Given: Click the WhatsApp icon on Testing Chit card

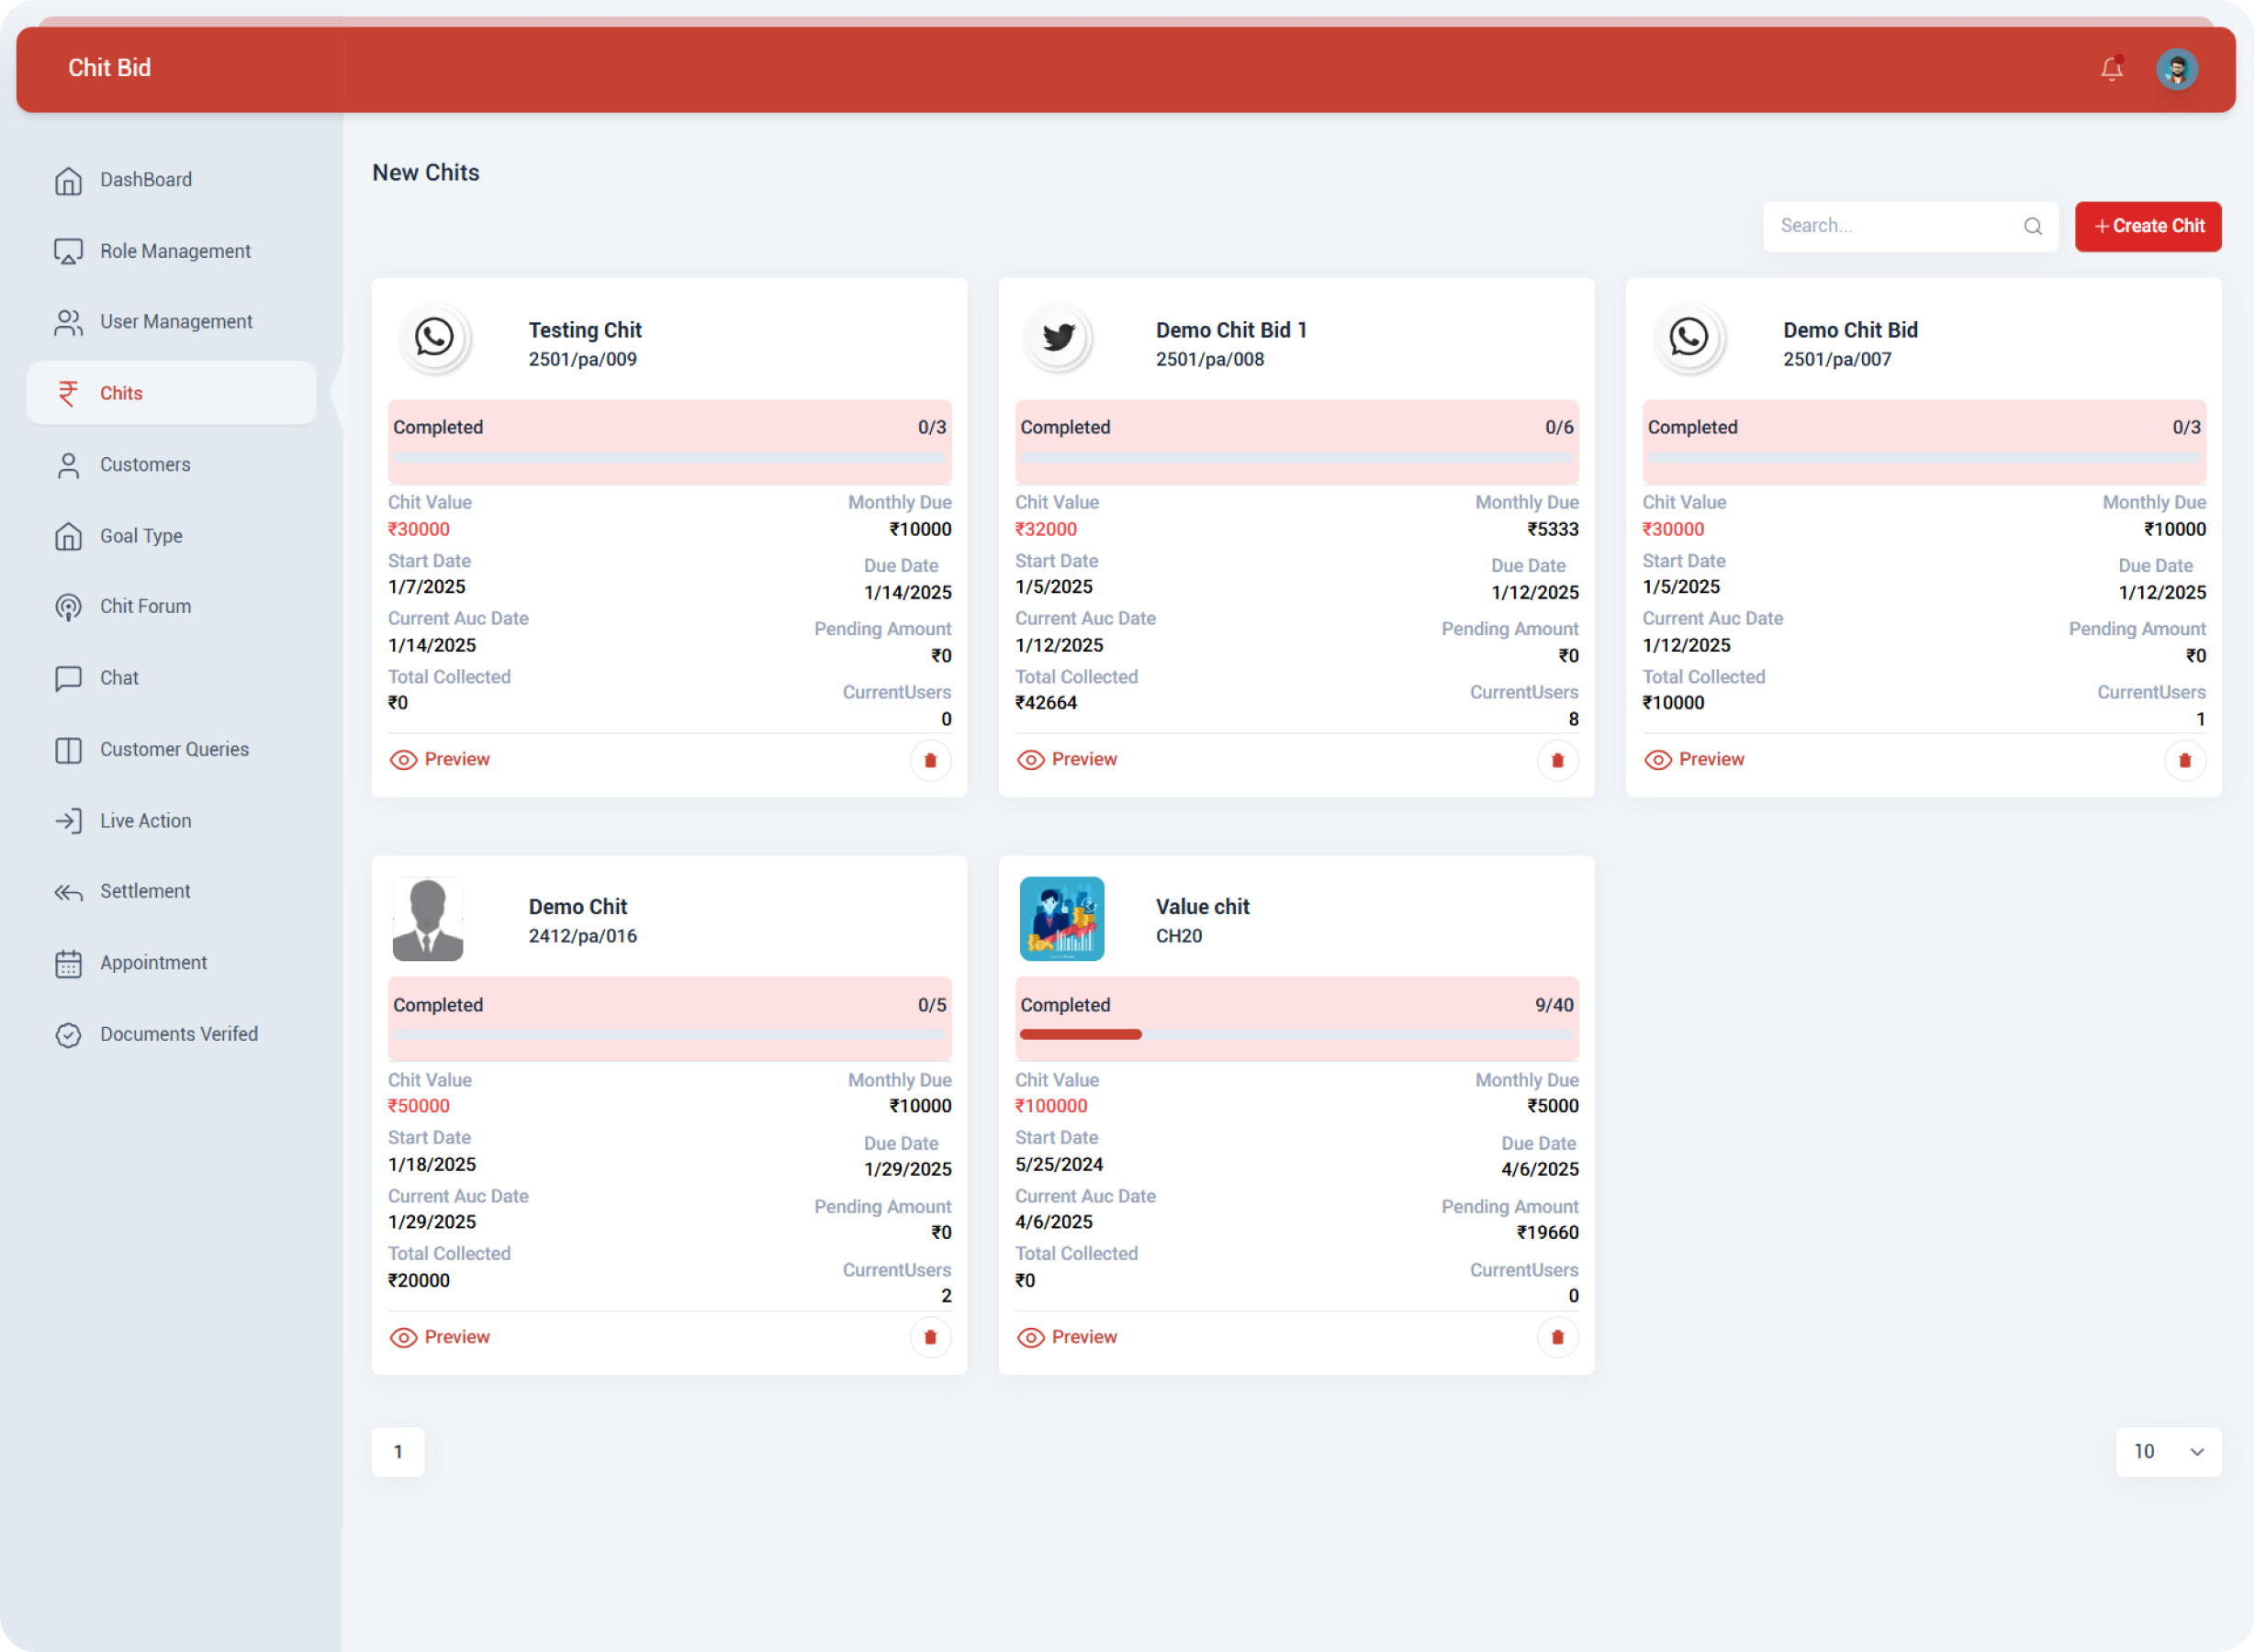Looking at the screenshot, I should [x=435, y=338].
